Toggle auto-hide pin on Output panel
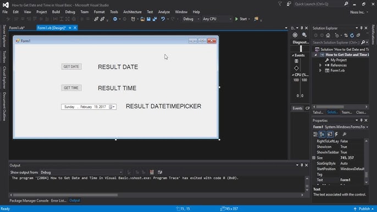 point(302,165)
